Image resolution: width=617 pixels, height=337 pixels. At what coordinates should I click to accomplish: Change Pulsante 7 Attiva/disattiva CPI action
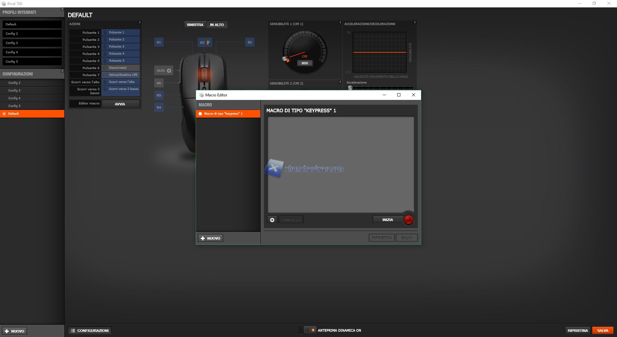(x=121, y=75)
